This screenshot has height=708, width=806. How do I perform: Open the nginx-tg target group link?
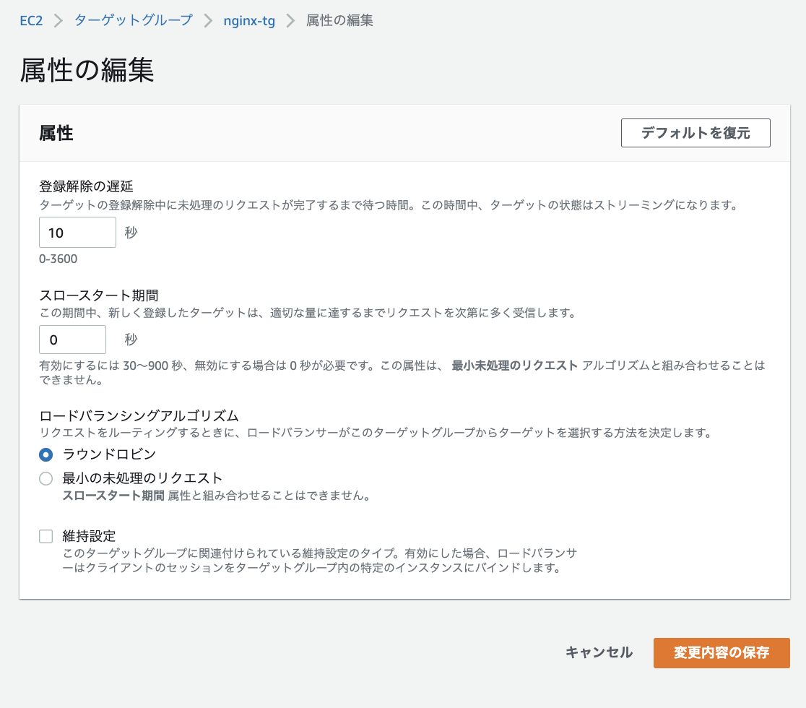(x=249, y=21)
